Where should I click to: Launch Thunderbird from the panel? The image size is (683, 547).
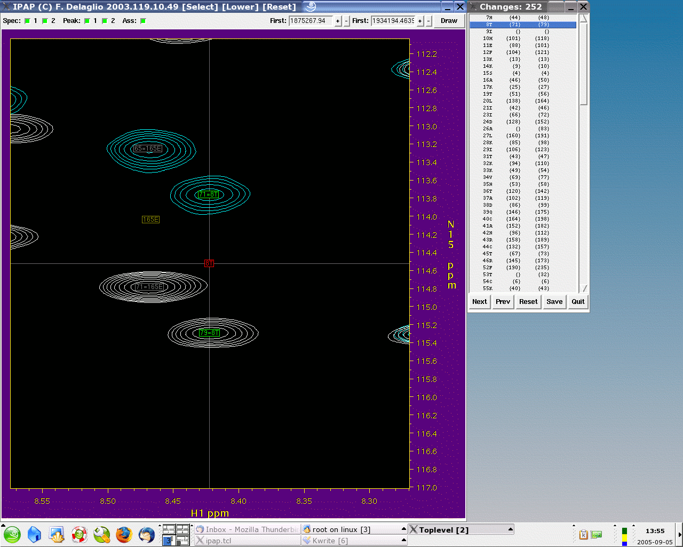[x=146, y=535]
